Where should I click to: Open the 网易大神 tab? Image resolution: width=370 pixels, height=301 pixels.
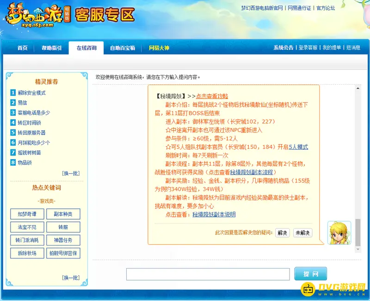tap(159, 48)
